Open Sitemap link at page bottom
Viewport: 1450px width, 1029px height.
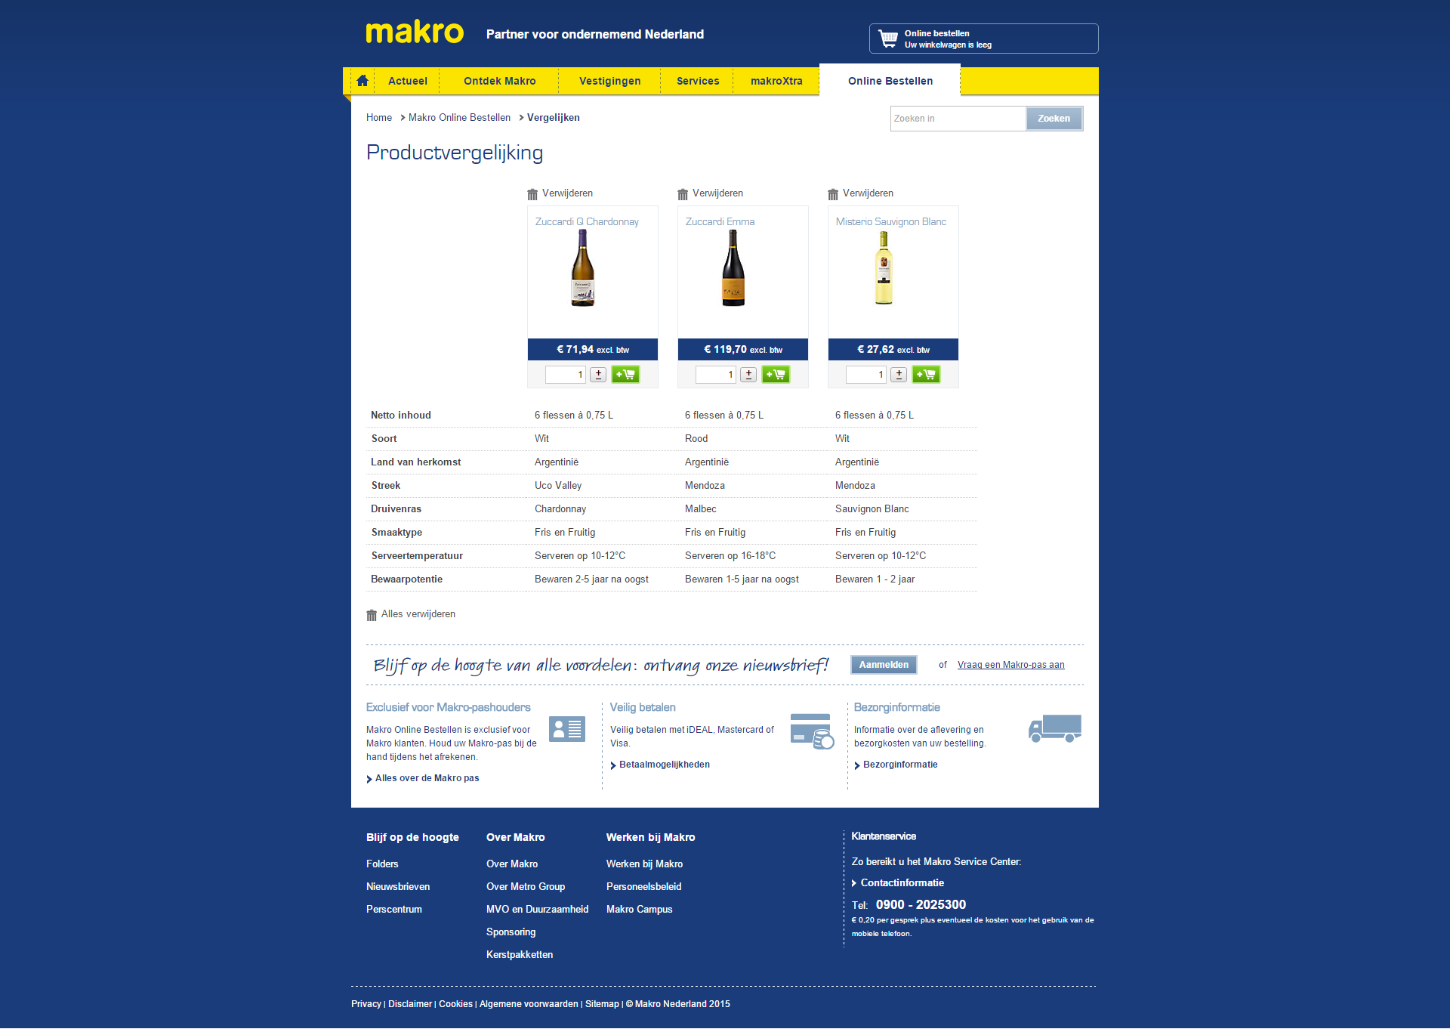click(x=602, y=1004)
